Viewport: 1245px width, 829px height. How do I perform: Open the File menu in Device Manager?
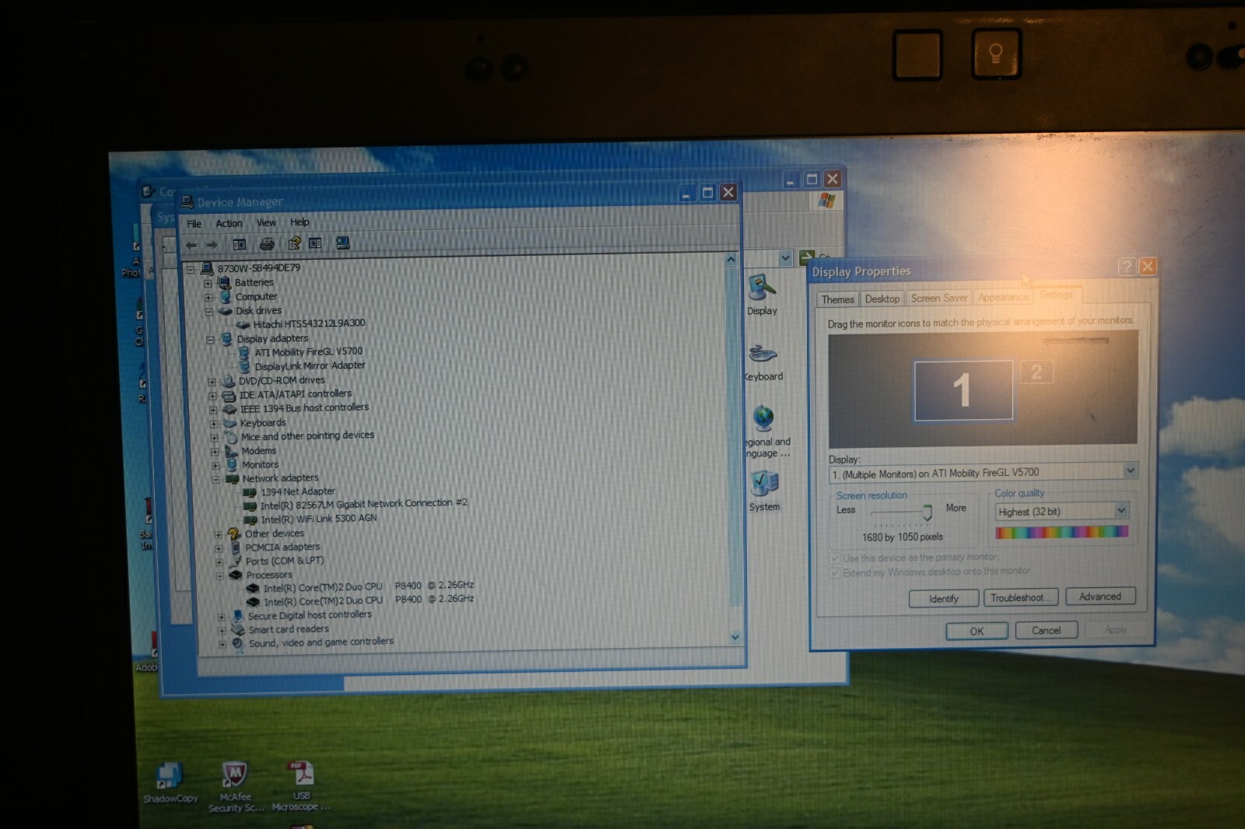[x=194, y=224]
